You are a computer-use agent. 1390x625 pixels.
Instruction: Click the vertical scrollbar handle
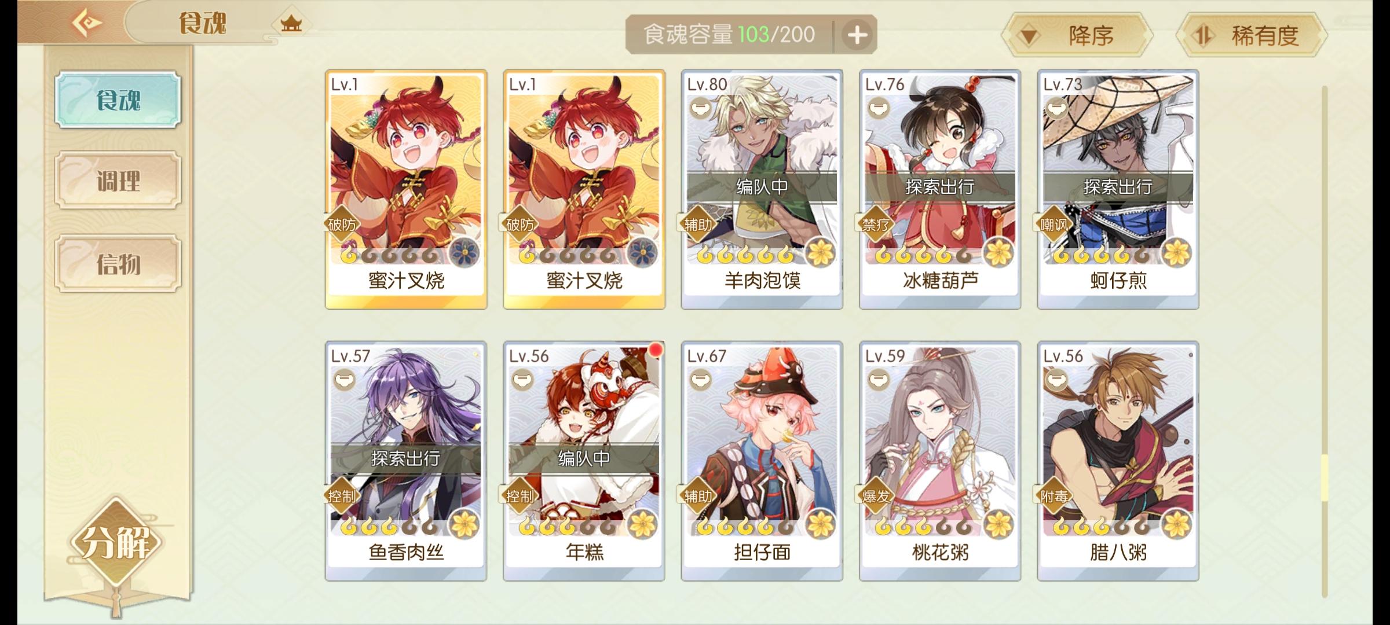1324,478
